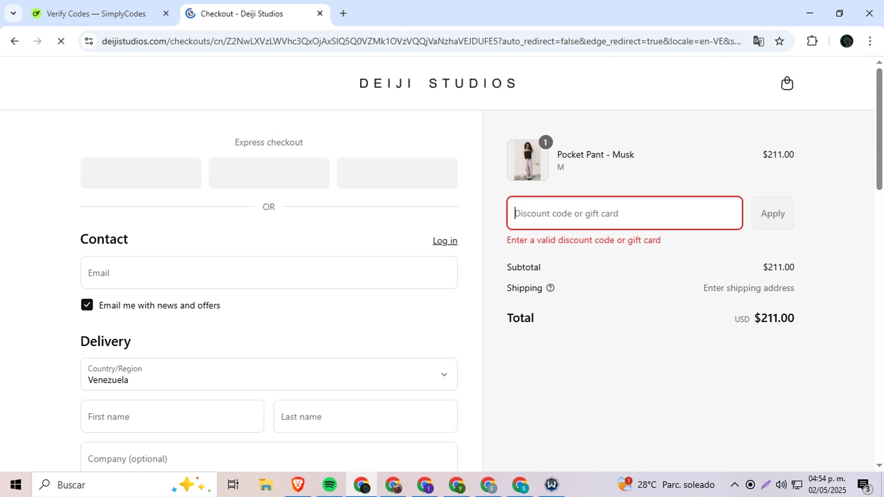The width and height of the screenshot is (884, 497).
Task: Click the 'Enter shipping address' text
Action: coord(748,288)
